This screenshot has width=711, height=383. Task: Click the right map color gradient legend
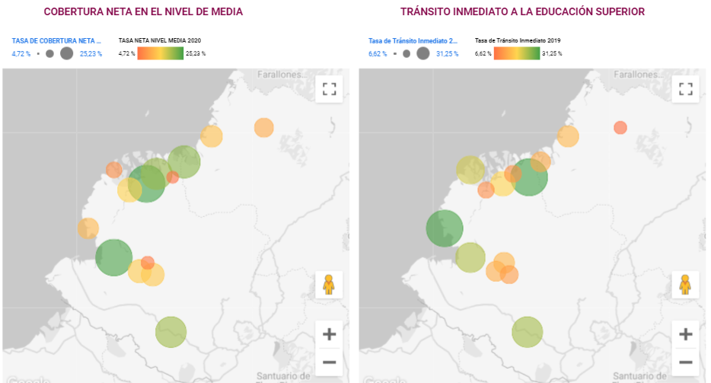(x=516, y=53)
